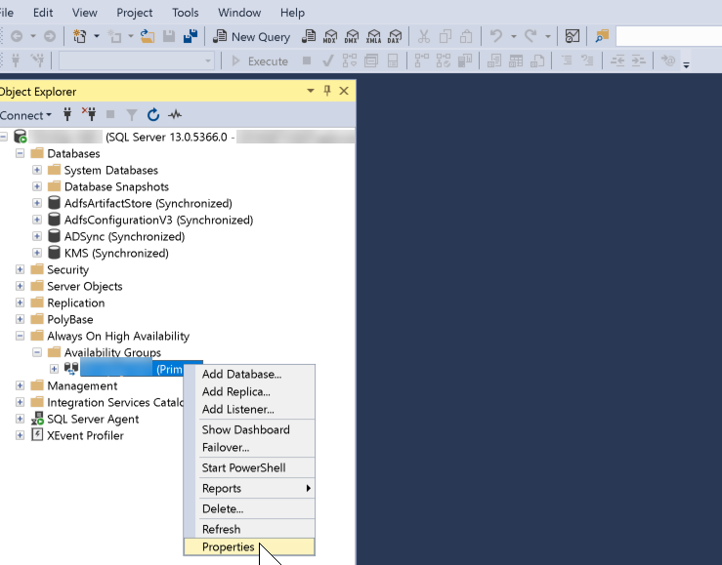Pin the Object Explorer panel

(327, 91)
